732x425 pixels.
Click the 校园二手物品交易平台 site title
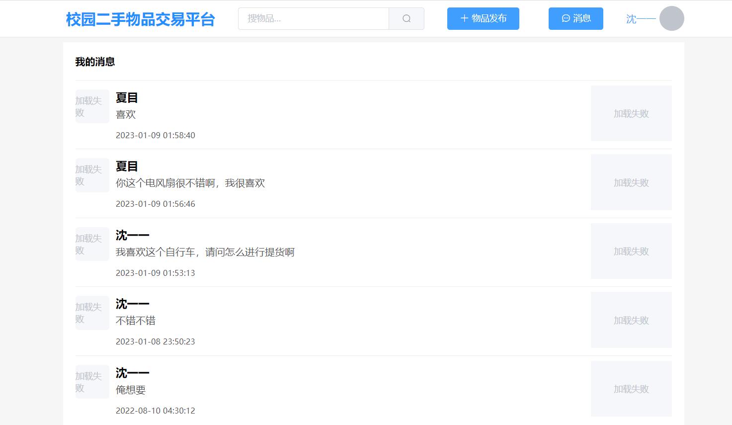(141, 19)
